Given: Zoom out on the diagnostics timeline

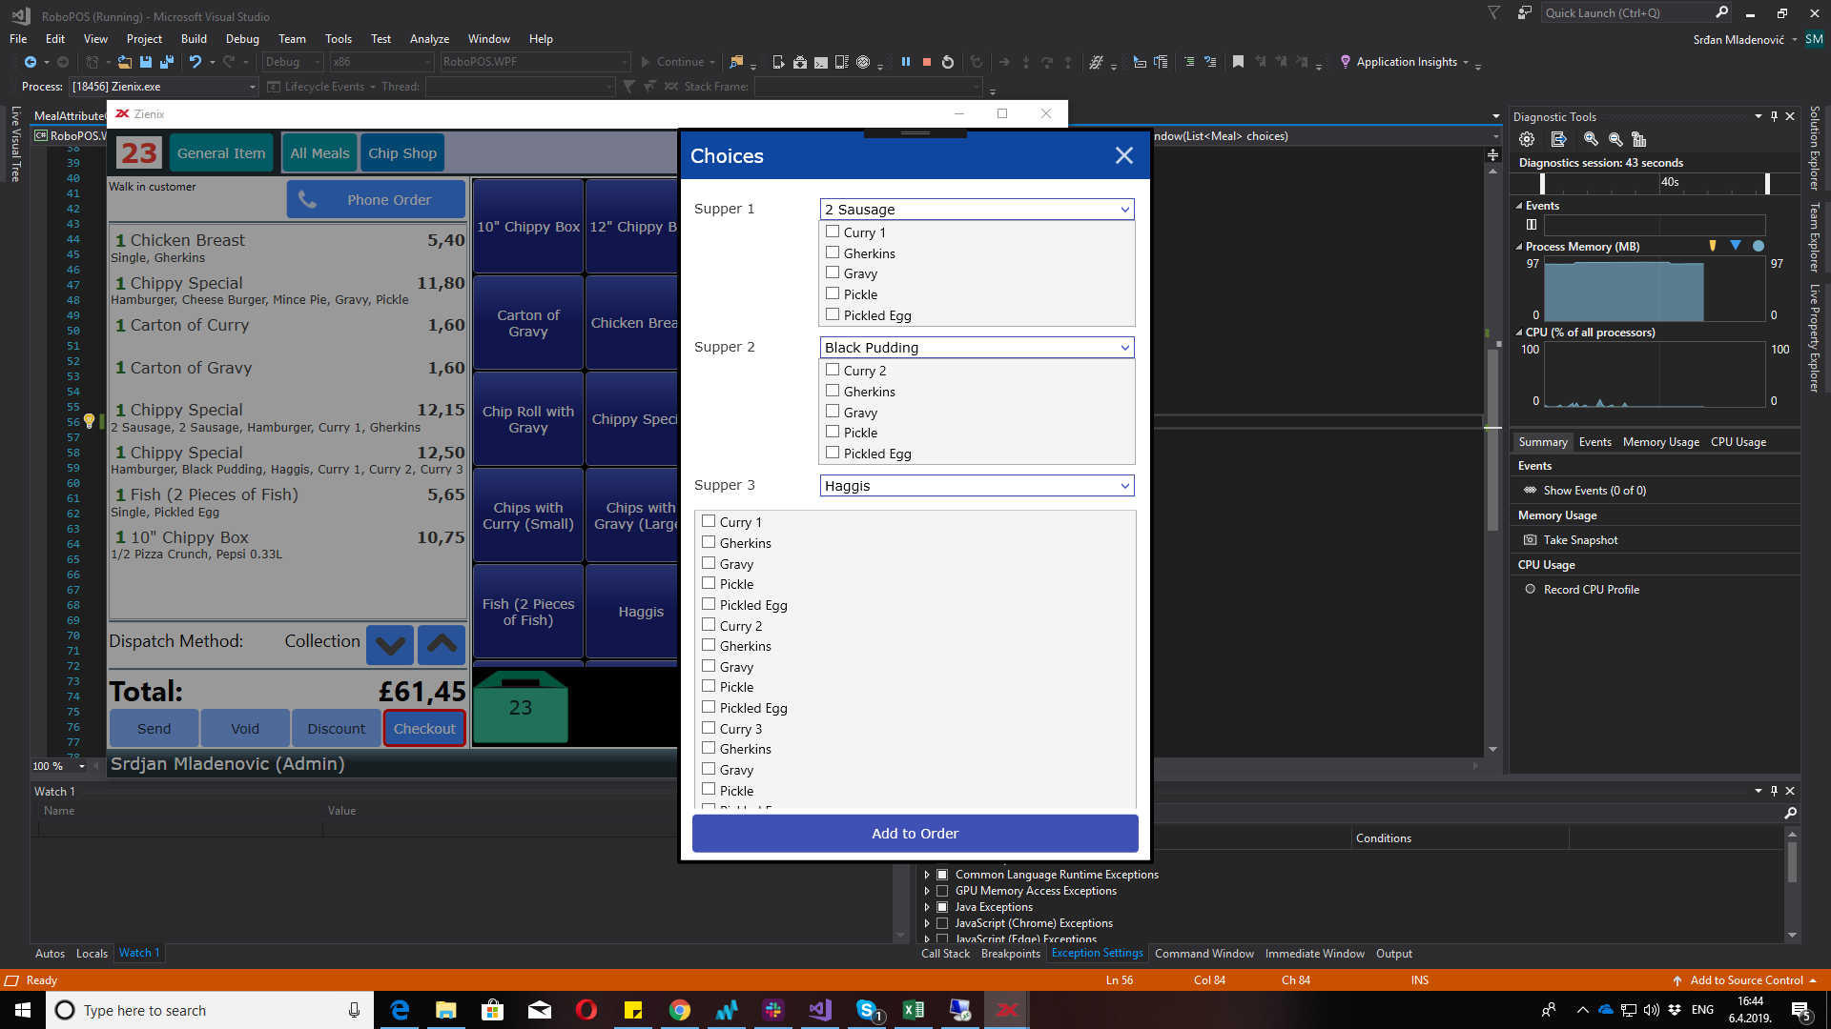Looking at the screenshot, I should (x=1615, y=139).
